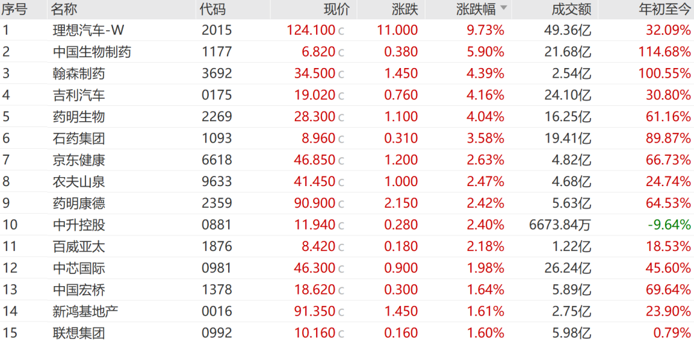Select the 中国生物制药 stock name
The height and width of the screenshot is (342, 694).
[x=92, y=52]
